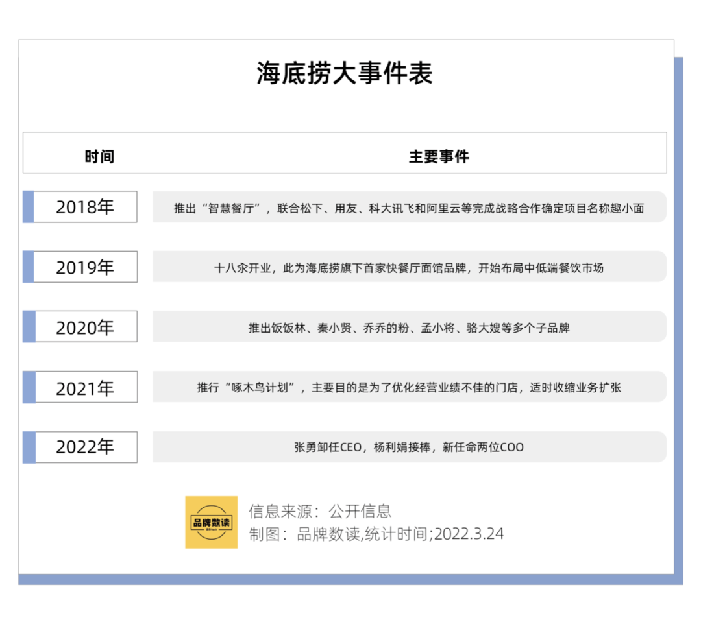Click the 制图 credit line with date
Viewport: 701px width, 620px height.
click(x=376, y=534)
